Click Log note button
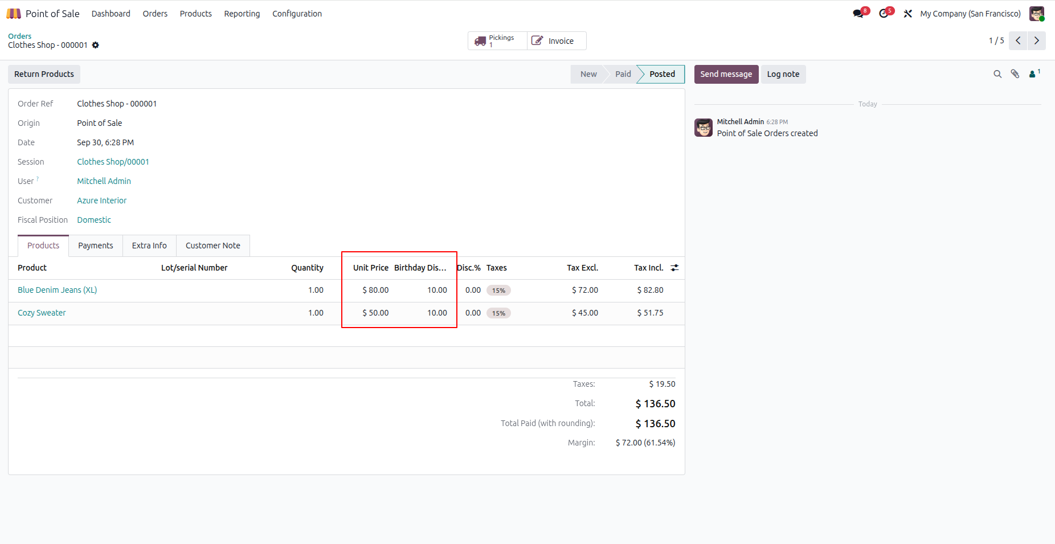Image resolution: width=1055 pixels, height=544 pixels. point(783,74)
